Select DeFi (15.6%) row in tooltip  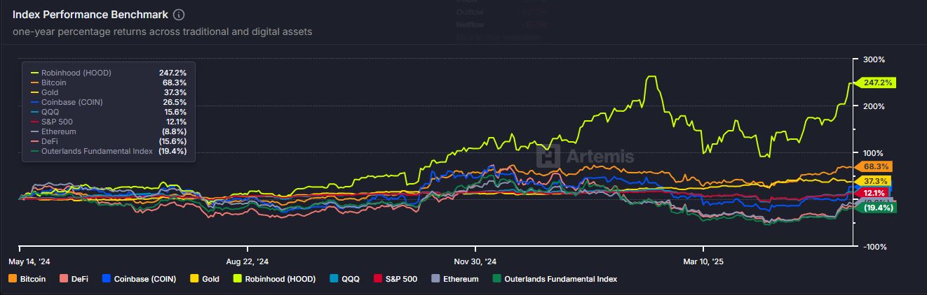click(x=108, y=141)
